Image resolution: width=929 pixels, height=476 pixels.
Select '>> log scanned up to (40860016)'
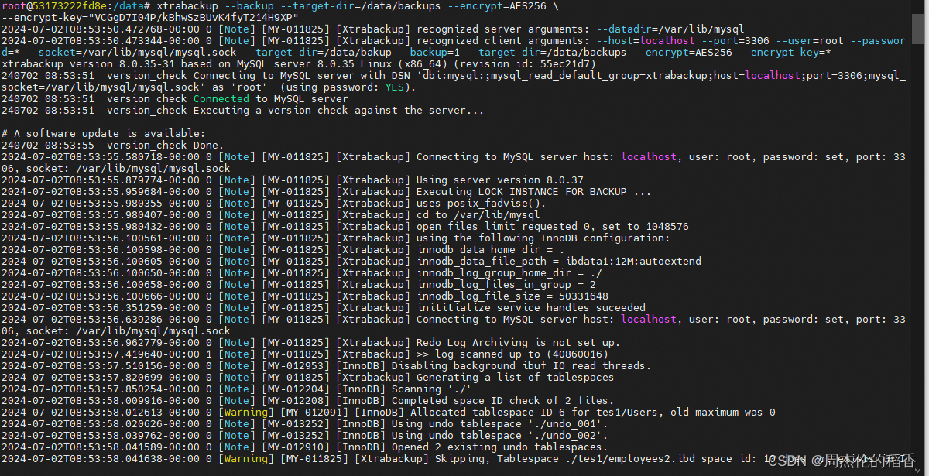point(512,354)
